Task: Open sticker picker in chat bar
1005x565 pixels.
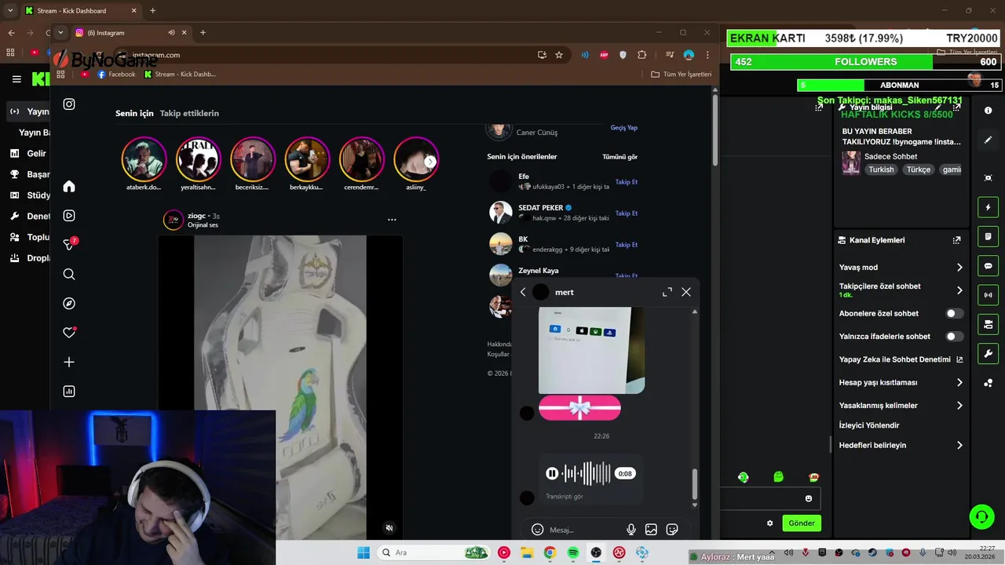Action: 672,530
